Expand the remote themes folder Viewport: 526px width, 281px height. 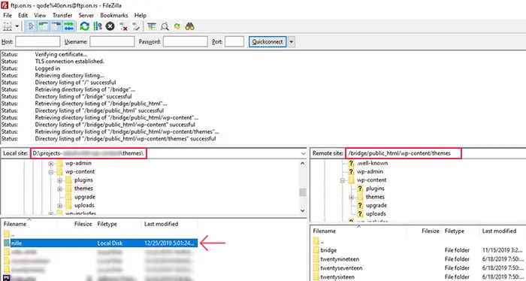click(352, 197)
